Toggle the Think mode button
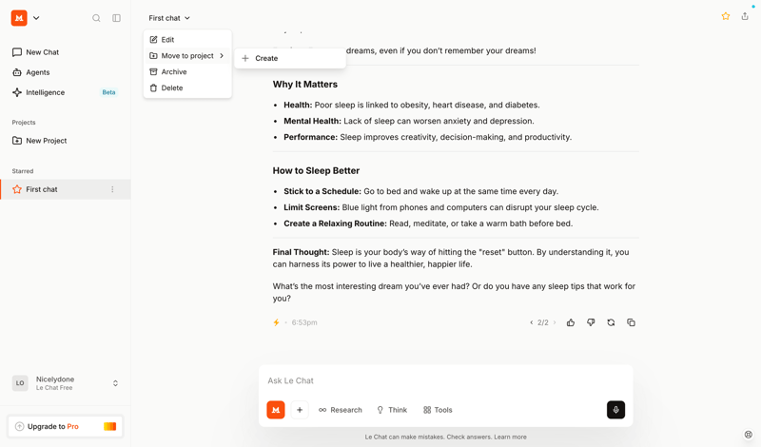 (392, 410)
